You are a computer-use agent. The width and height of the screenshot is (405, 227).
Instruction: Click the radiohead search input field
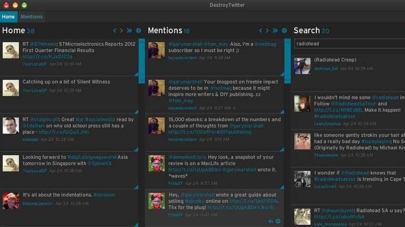pos(349,44)
